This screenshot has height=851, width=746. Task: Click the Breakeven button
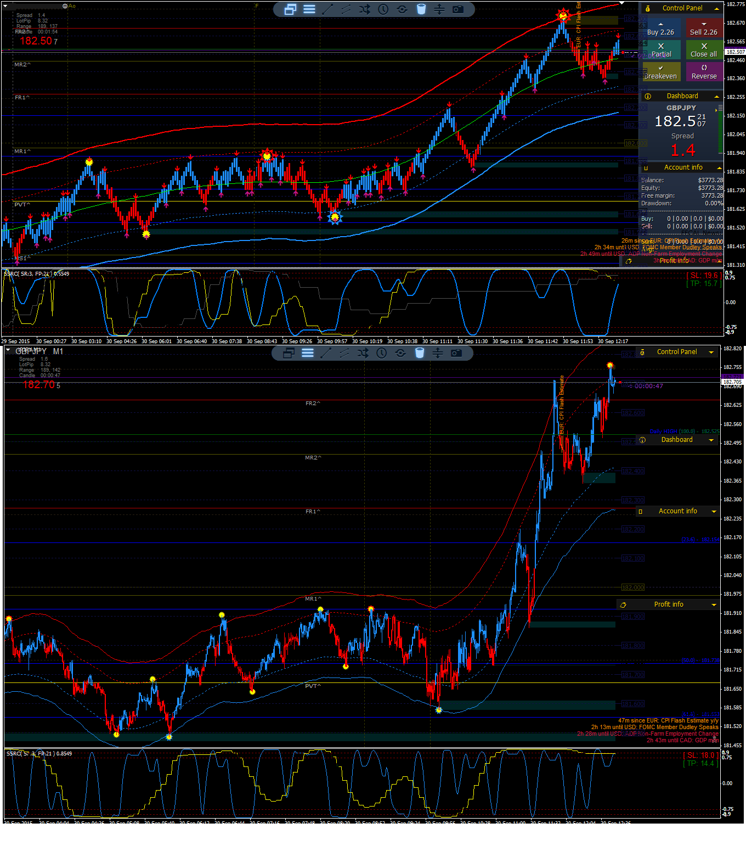[x=660, y=72]
